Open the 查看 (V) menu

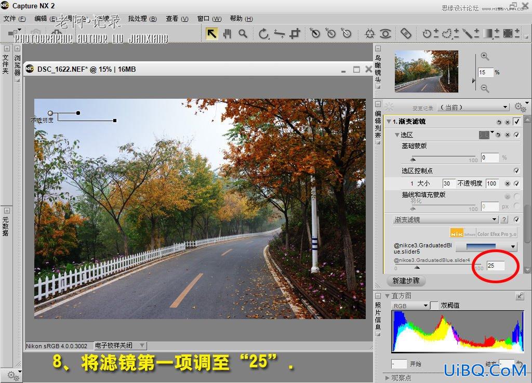(x=177, y=19)
